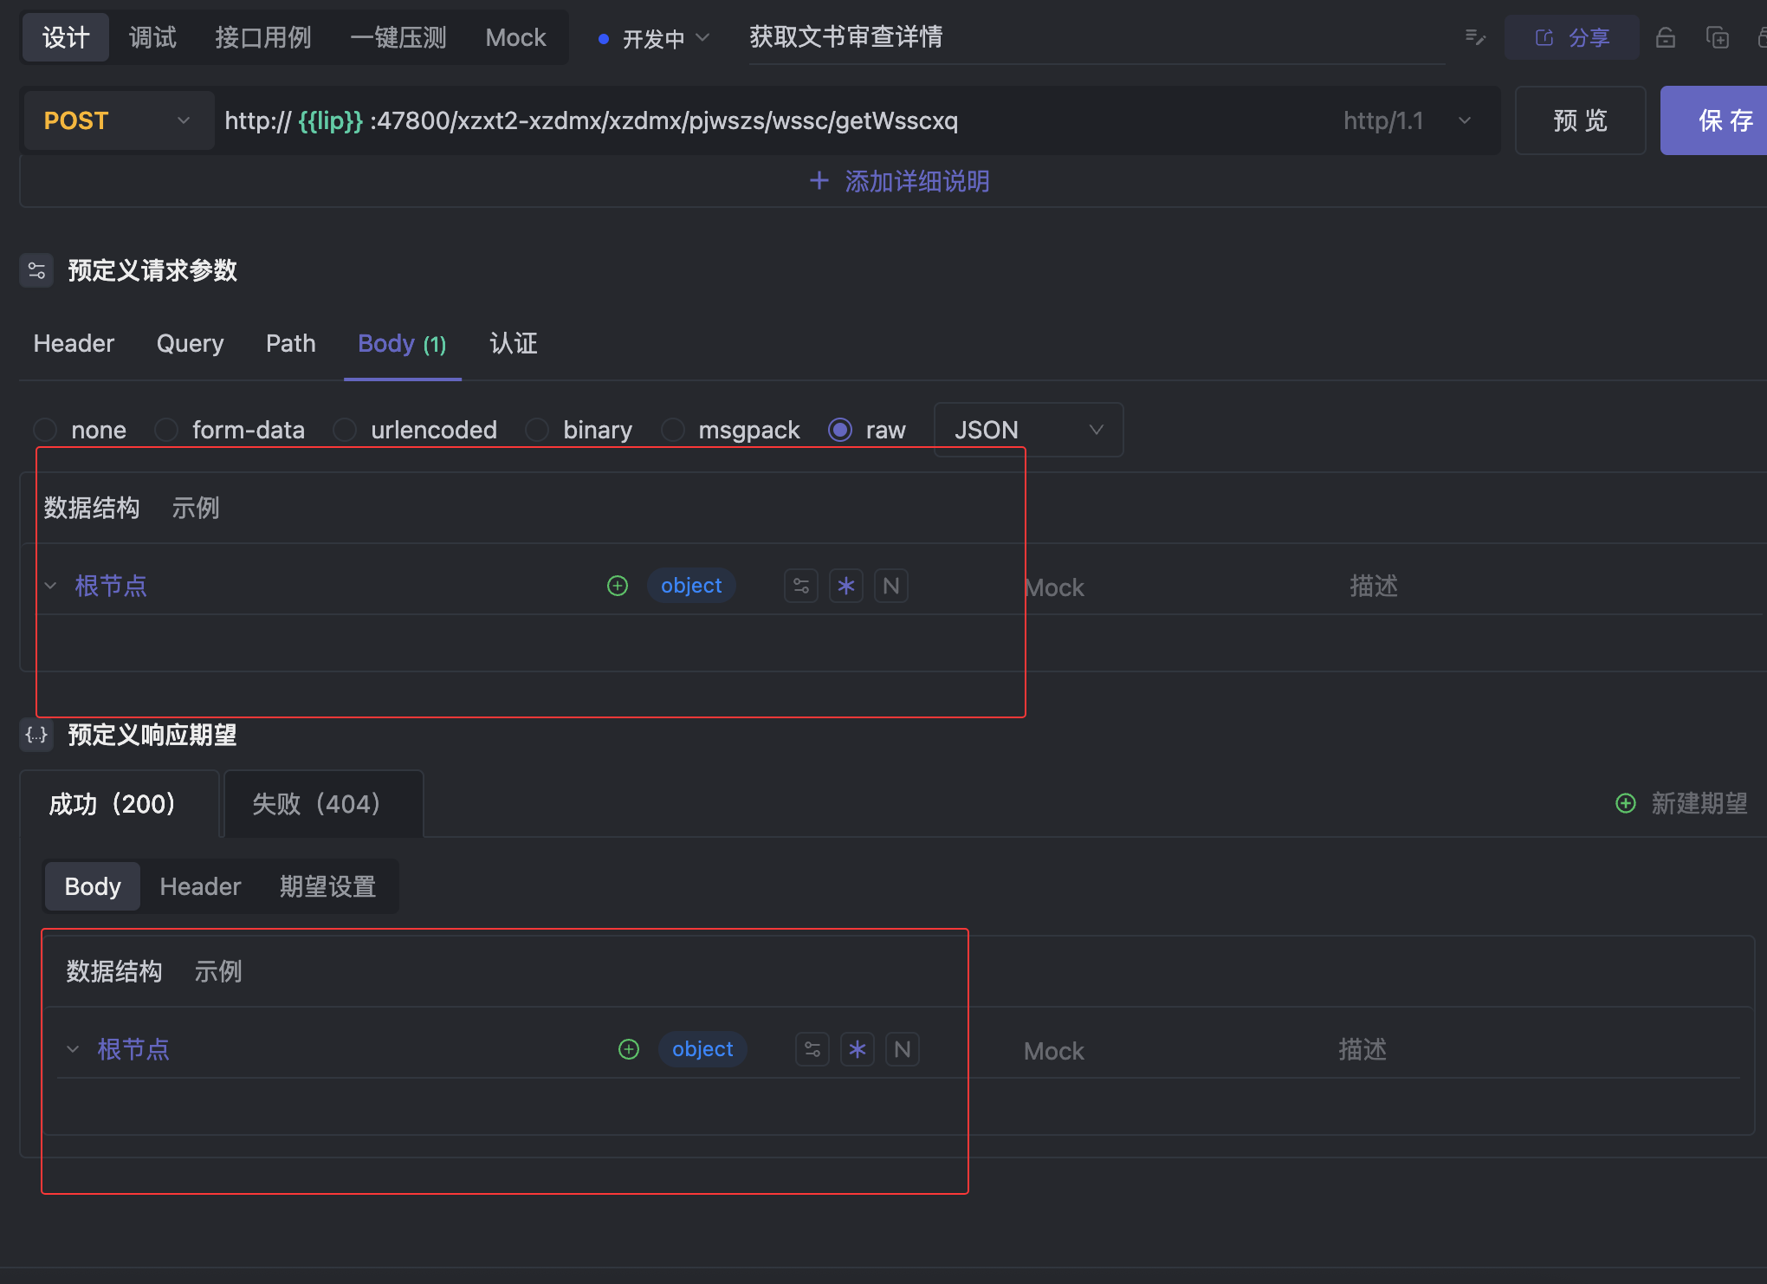
Task: Open the JSON format dropdown
Action: (1029, 430)
